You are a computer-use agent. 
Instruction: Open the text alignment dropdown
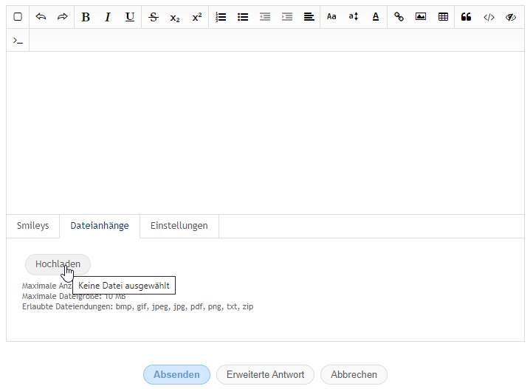pos(309,17)
